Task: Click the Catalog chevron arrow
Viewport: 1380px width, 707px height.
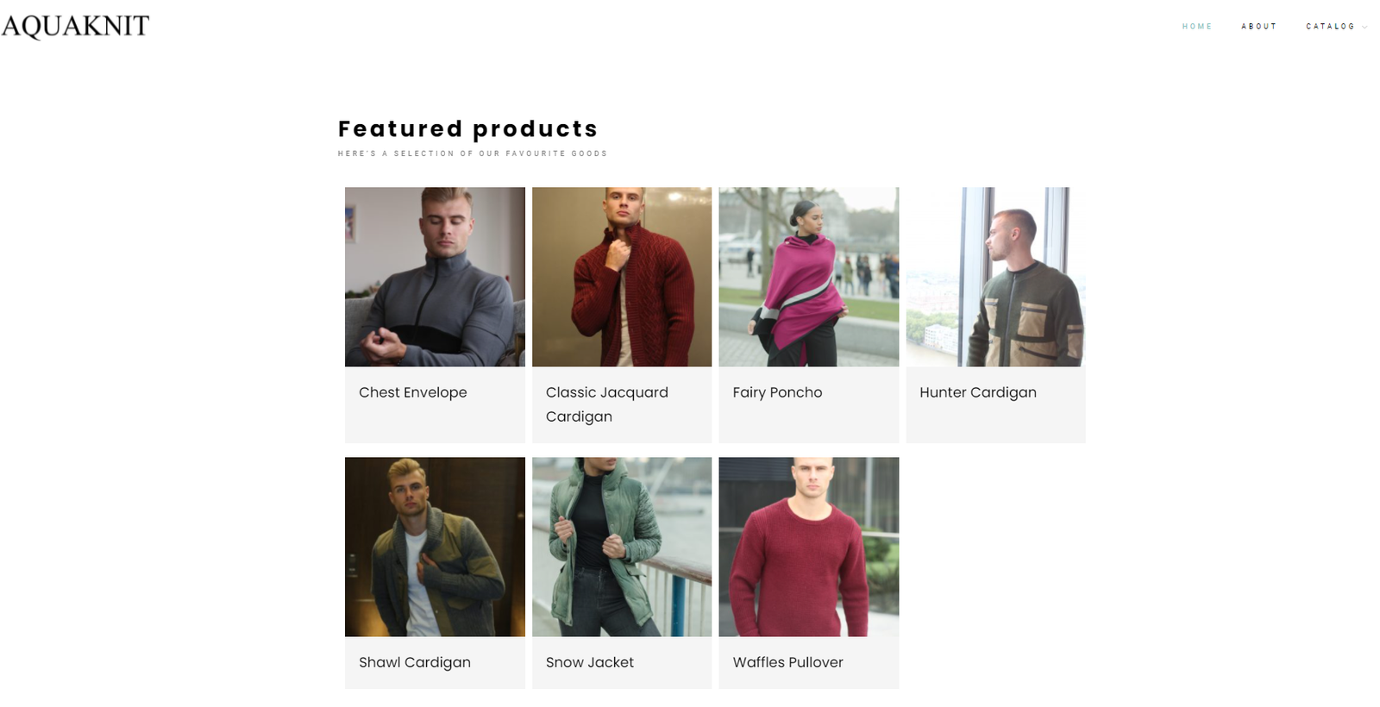Action: click(x=1364, y=28)
